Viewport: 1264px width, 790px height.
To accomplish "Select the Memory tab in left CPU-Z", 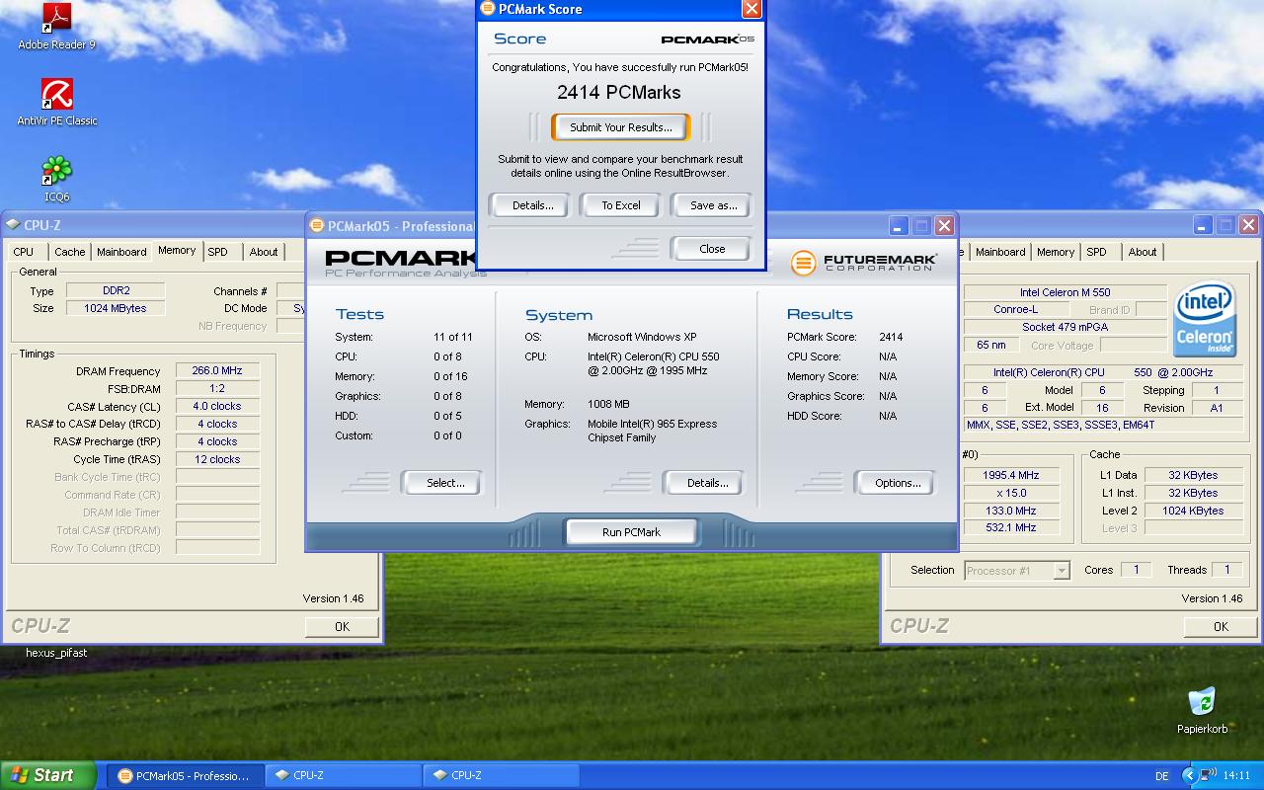I will tap(177, 251).
